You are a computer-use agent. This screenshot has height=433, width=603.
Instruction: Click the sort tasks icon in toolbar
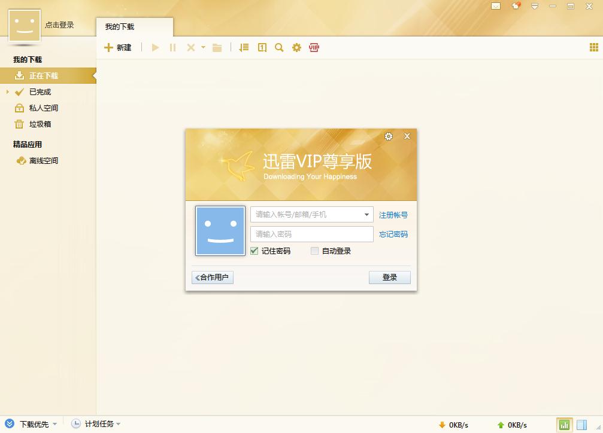click(244, 47)
